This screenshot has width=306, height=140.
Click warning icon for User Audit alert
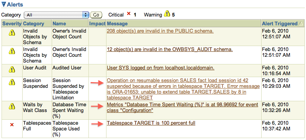pyautogui.click(x=12, y=69)
